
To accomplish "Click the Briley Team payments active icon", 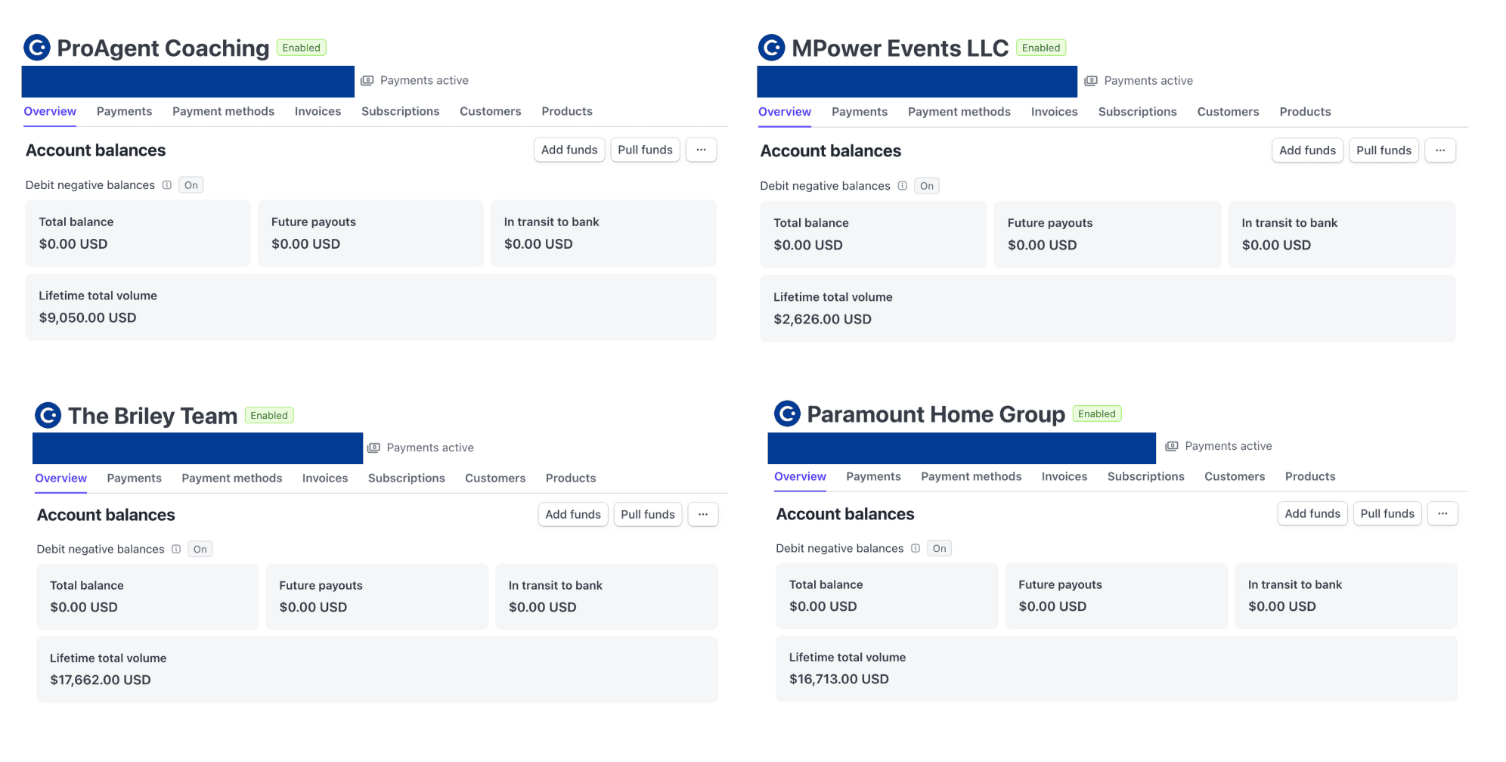I will 373,448.
